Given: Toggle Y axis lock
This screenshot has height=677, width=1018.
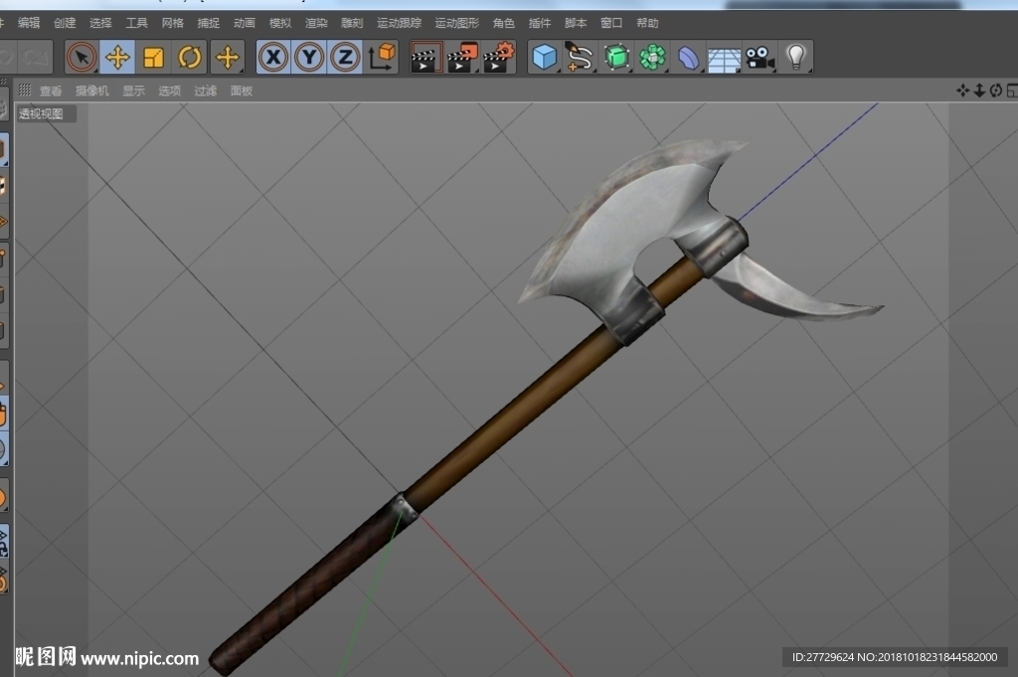Looking at the screenshot, I should (x=309, y=57).
